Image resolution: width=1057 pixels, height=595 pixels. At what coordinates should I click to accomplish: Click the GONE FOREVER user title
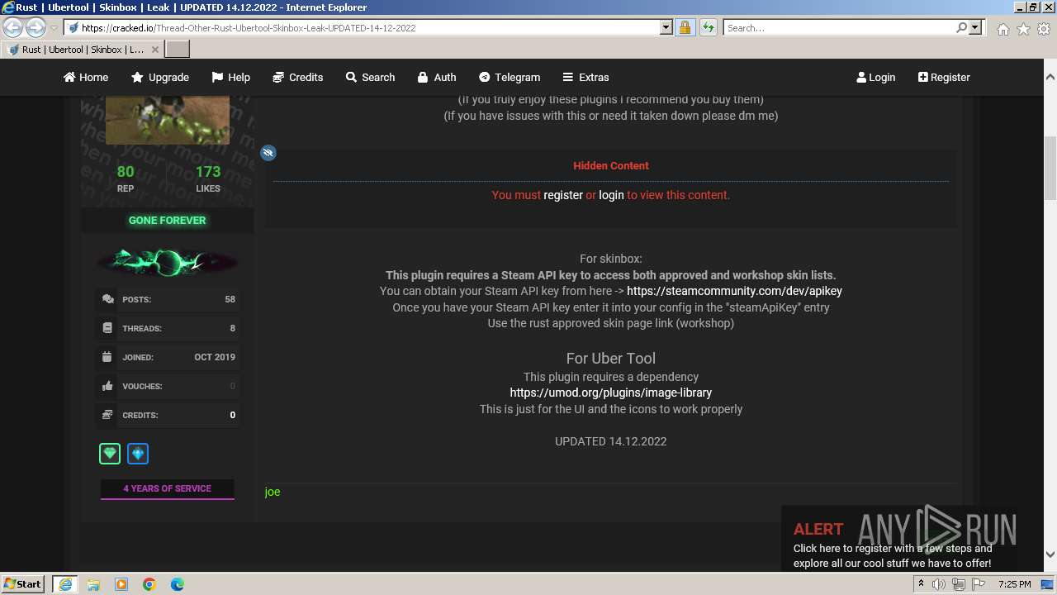168,221
